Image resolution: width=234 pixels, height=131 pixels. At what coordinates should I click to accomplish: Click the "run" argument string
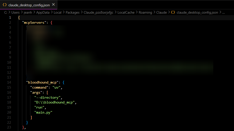pos(39,108)
